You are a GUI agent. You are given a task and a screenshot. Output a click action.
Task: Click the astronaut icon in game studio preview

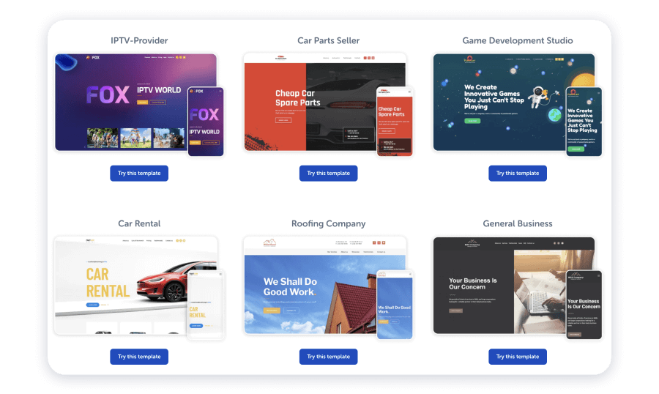click(x=538, y=97)
